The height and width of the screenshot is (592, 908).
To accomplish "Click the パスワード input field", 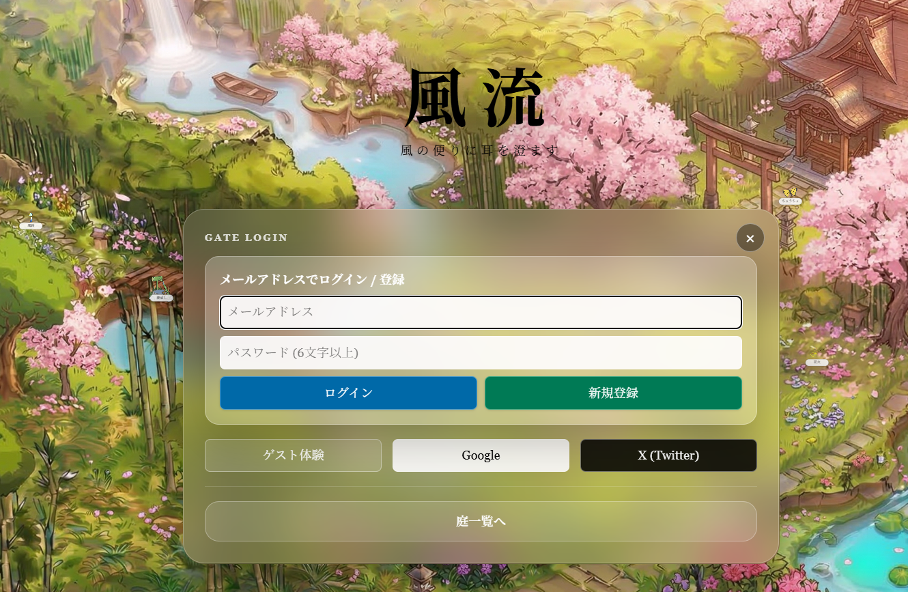I will pyautogui.click(x=481, y=353).
